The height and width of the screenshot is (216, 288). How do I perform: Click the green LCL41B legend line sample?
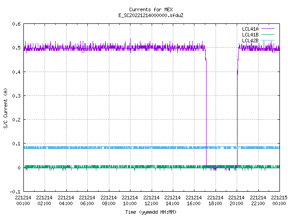tap(268, 35)
